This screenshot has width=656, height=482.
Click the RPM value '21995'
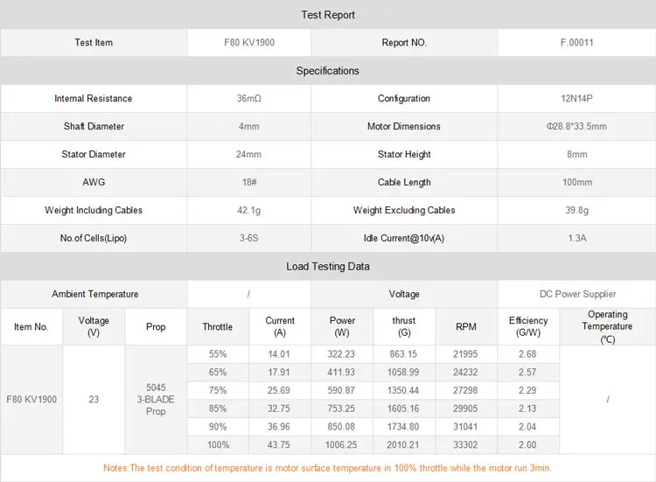pyautogui.click(x=465, y=354)
